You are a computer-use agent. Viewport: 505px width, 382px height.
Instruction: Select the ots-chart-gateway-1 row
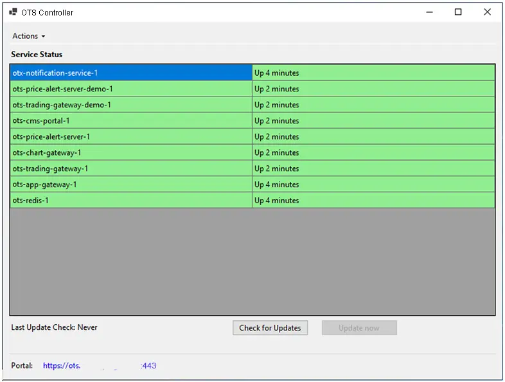coord(47,153)
